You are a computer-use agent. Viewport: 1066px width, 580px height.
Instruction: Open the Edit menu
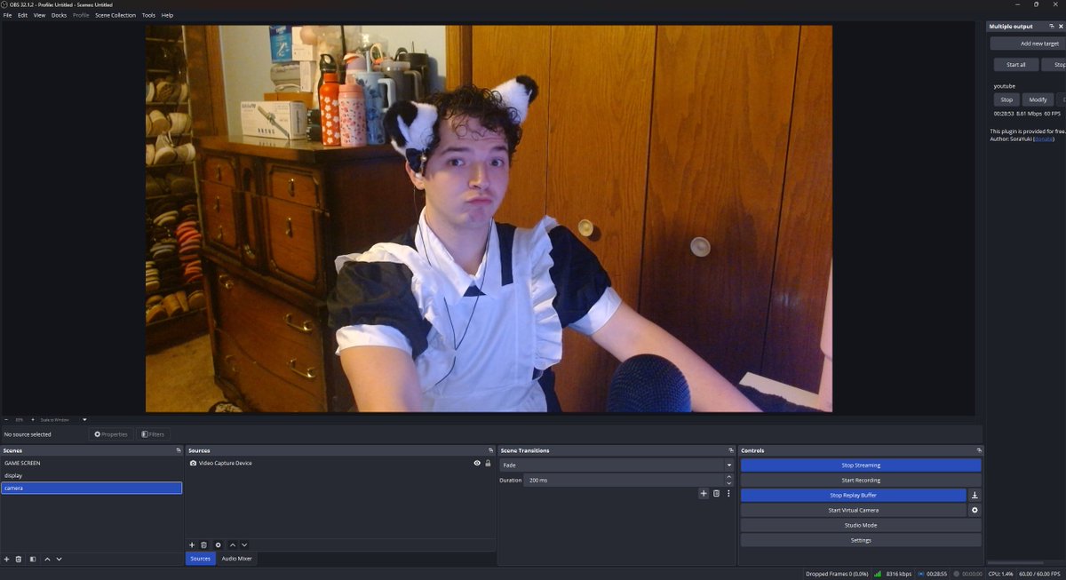(x=22, y=15)
